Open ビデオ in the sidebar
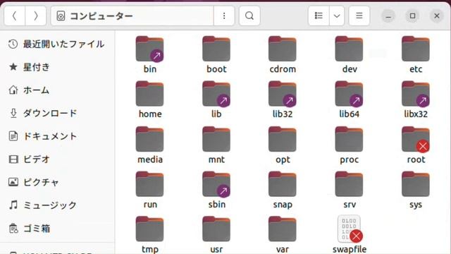Screen dimensions: 451x254 (57, 159)
